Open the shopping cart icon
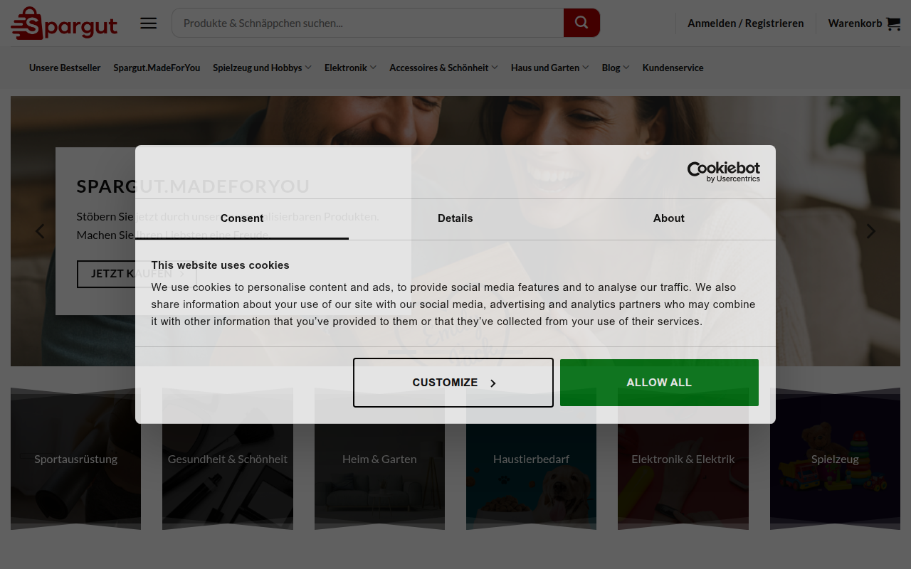The height and width of the screenshot is (569, 911). pos(892,23)
